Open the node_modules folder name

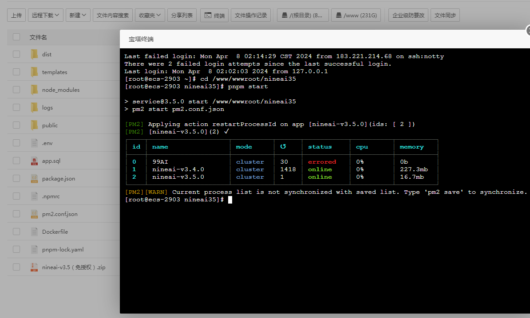(61, 90)
